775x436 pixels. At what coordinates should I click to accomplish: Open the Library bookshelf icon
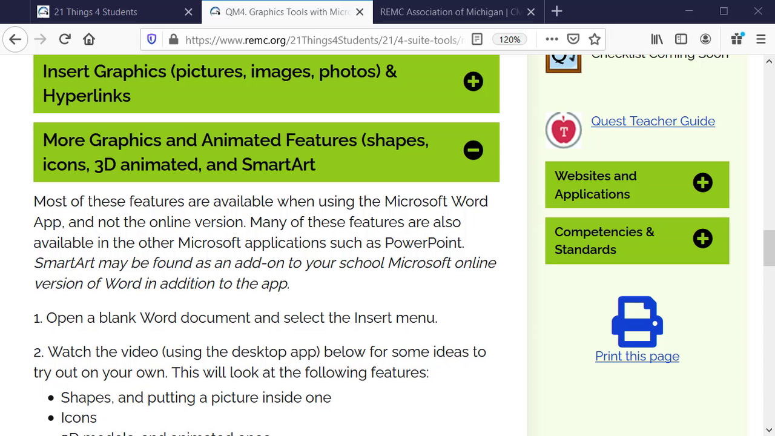[x=657, y=39]
